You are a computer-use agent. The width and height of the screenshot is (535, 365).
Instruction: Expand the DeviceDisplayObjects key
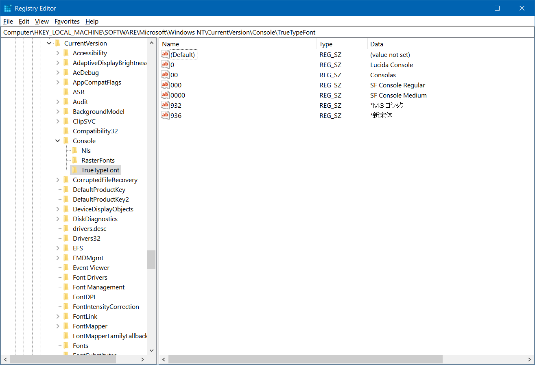point(58,209)
